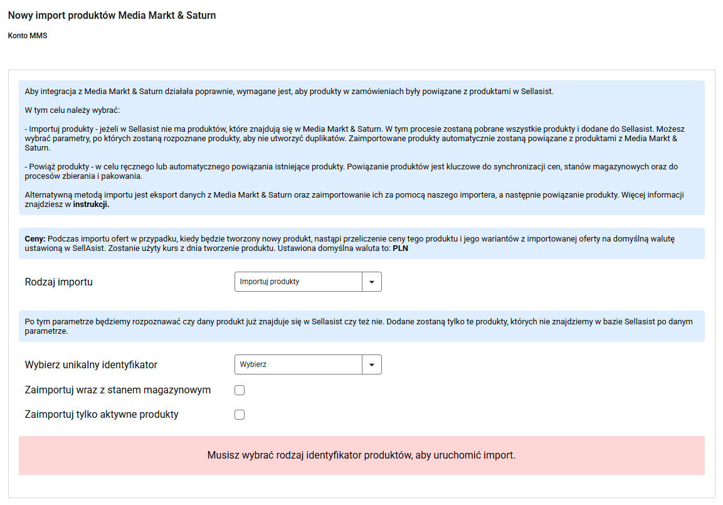Screen dimensions: 723x505
Task: Click the PLN default currency value
Action: [x=400, y=248]
